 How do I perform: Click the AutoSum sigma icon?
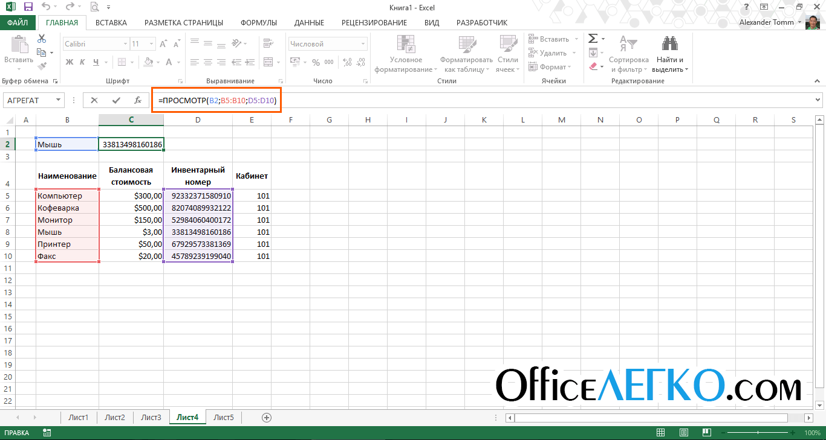click(593, 39)
